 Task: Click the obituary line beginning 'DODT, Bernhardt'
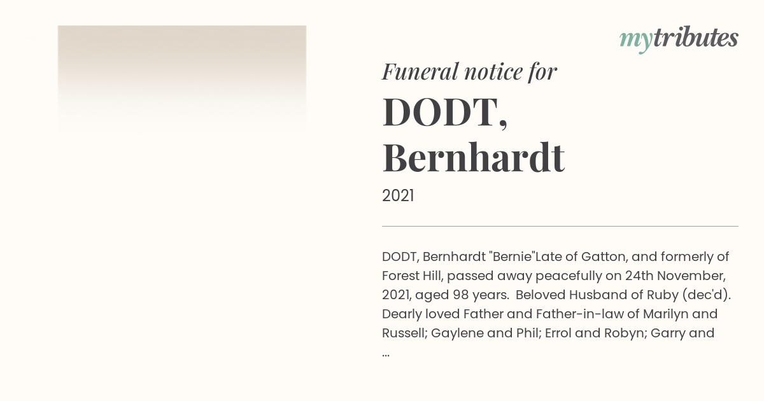coord(555,257)
